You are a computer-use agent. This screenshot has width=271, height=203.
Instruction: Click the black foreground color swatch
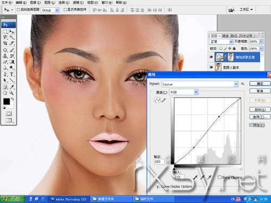point(7,101)
